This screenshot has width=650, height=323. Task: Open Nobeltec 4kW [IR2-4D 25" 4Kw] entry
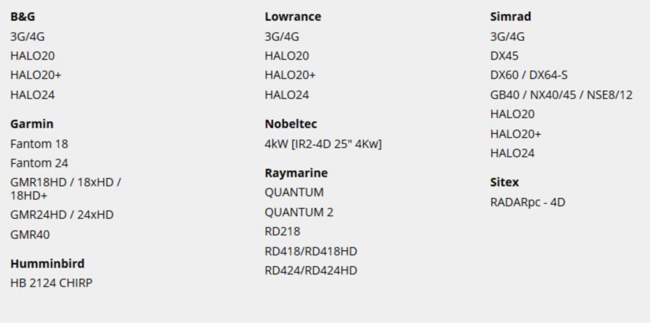pyautogui.click(x=323, y=144)
